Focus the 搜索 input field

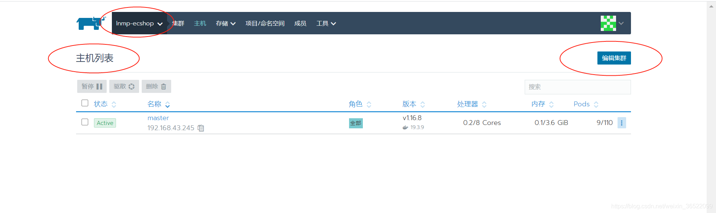tap(578, 87)
